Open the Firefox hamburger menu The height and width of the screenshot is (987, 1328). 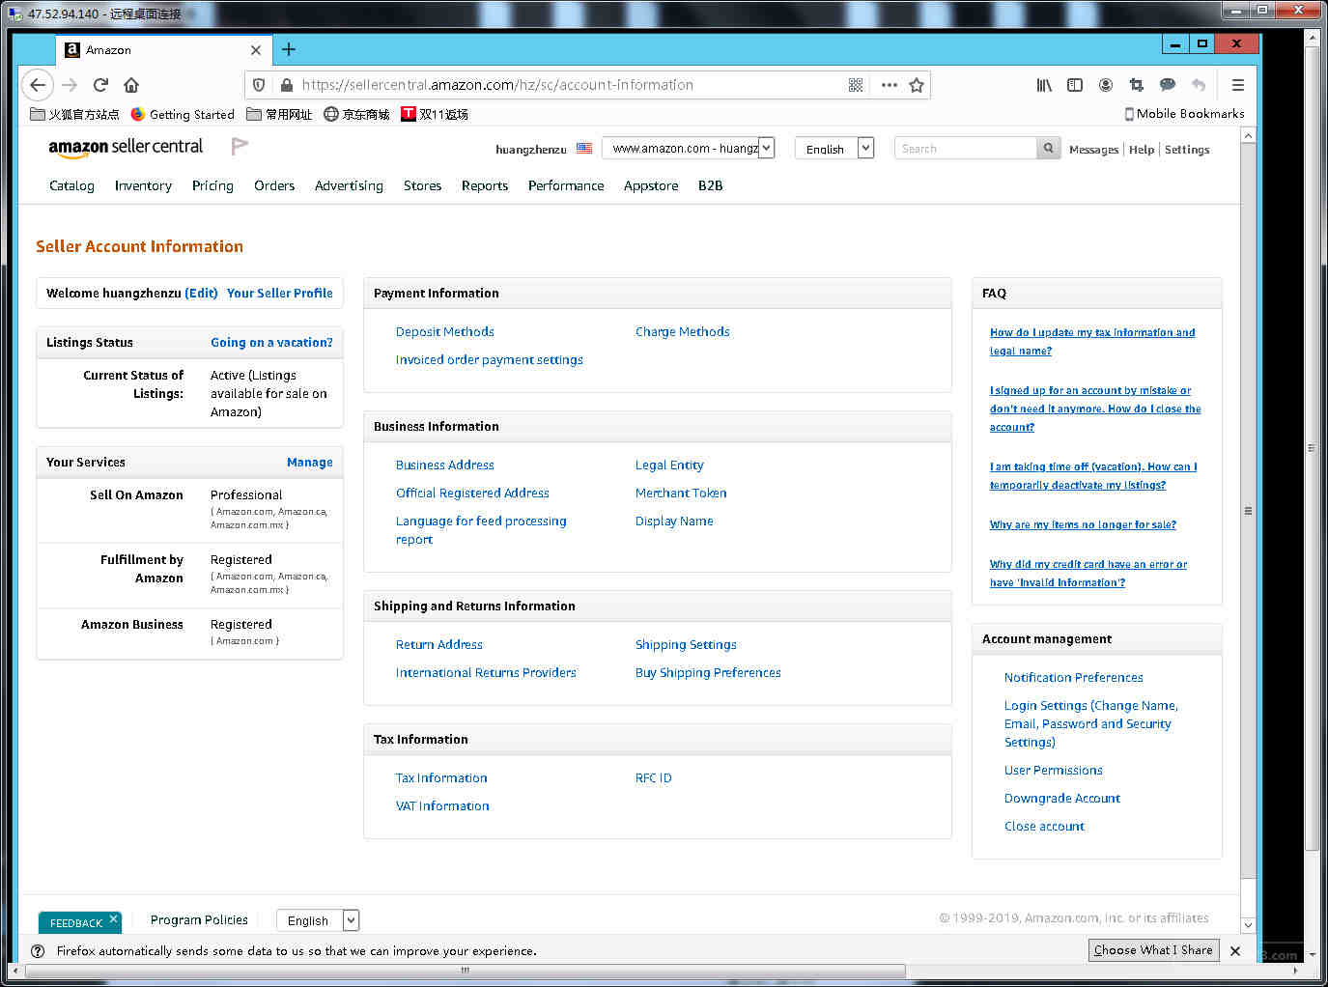tap(1237, 85)
